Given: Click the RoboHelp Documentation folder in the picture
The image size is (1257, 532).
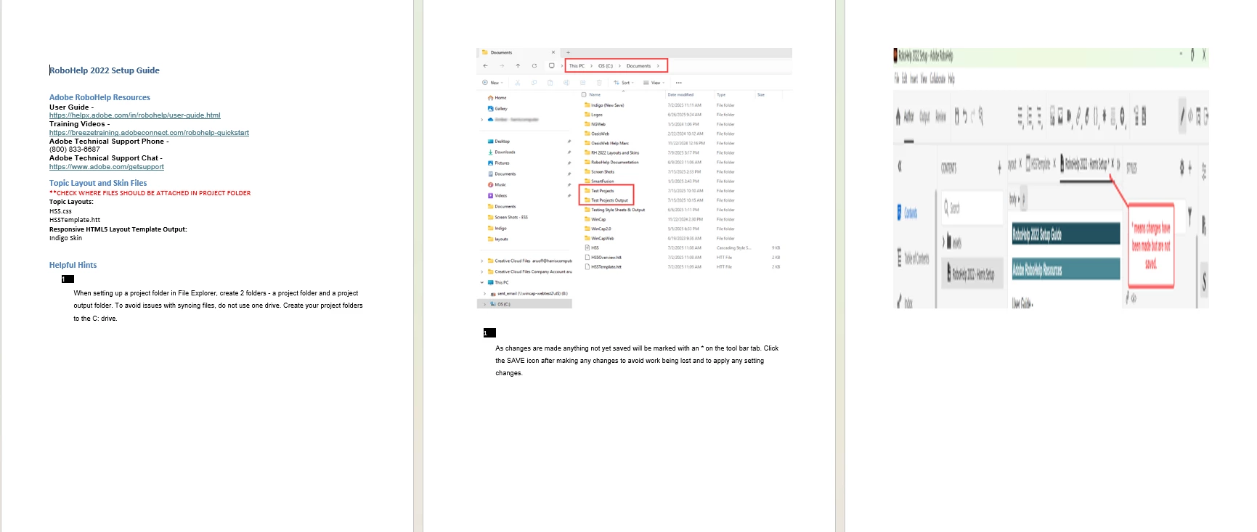Looking at the screenshot, I should tap(611, 163).
